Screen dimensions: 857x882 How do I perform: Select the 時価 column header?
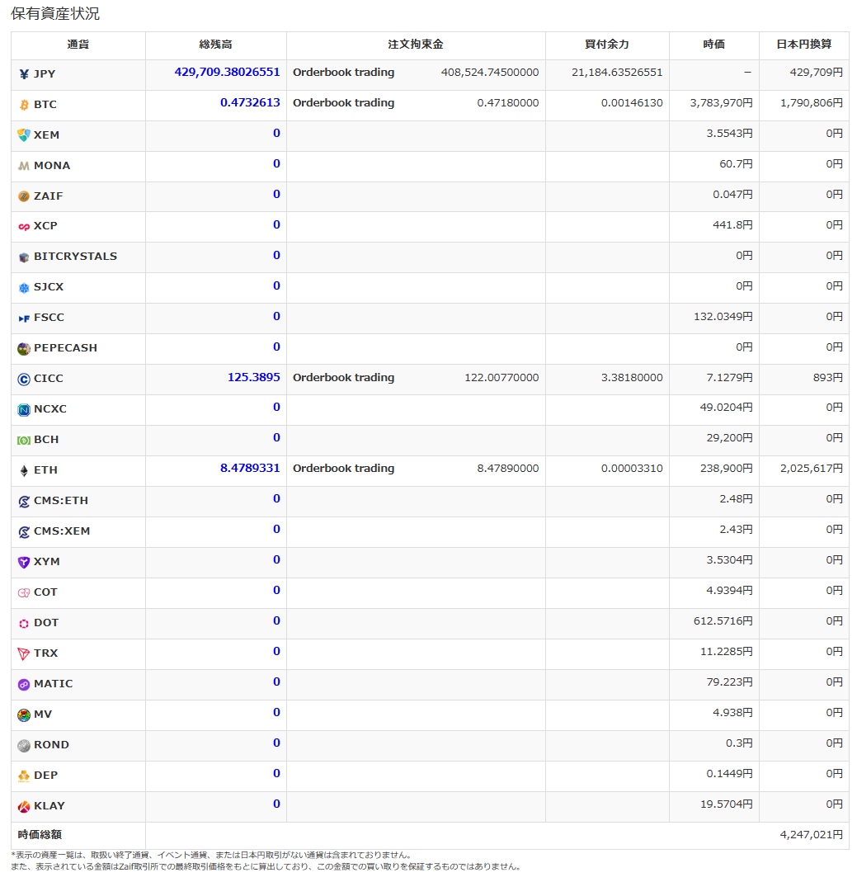click(x=713, y=45)
